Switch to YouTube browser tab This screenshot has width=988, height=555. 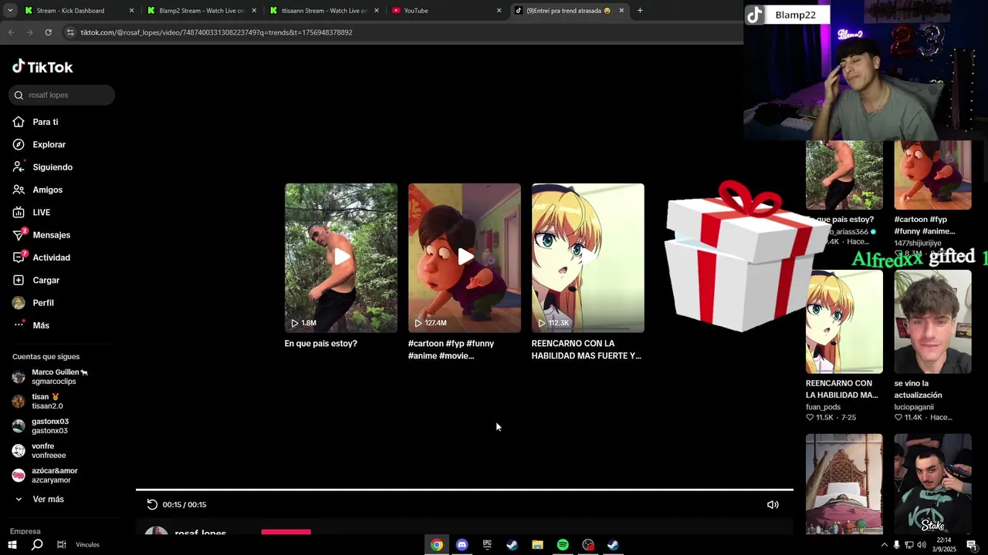coord(448,11)
